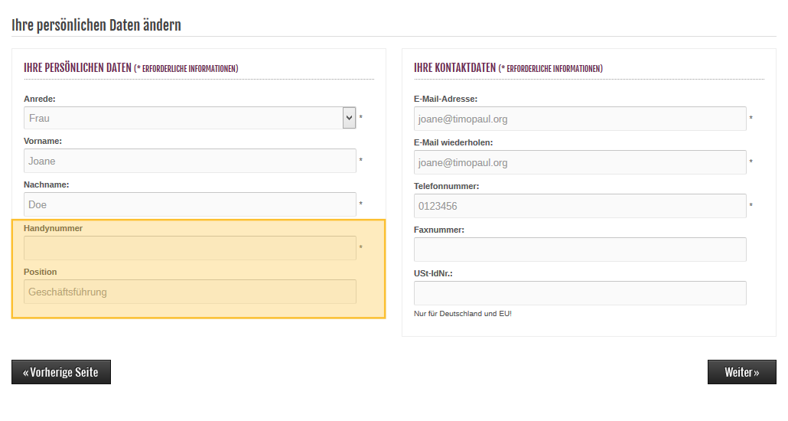Go back with the Vorherige Seite button

point(61,372)
